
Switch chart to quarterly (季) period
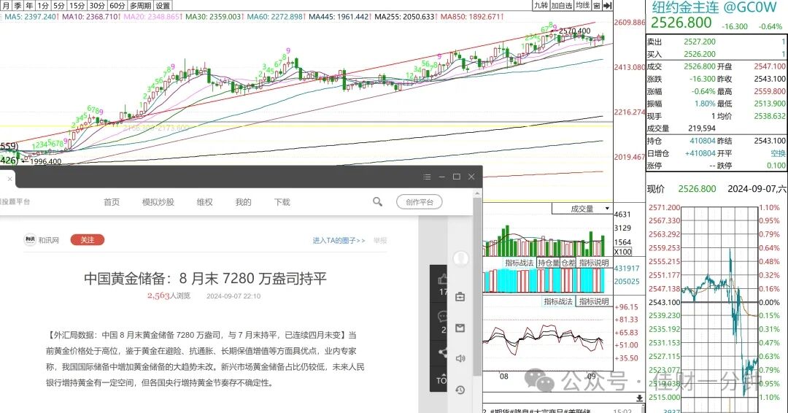pos(18,6)
